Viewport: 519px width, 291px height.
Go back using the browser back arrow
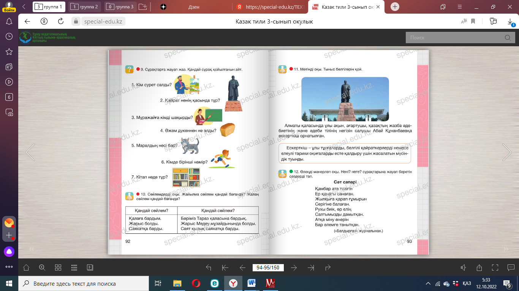click(27, 21)
